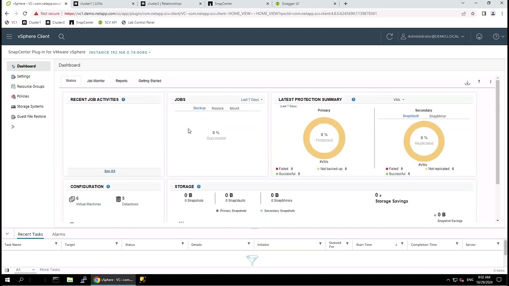This screenshot has width=509, height=286.
Task: Switch to the Job Monitor tab
Action: (96, 81)
